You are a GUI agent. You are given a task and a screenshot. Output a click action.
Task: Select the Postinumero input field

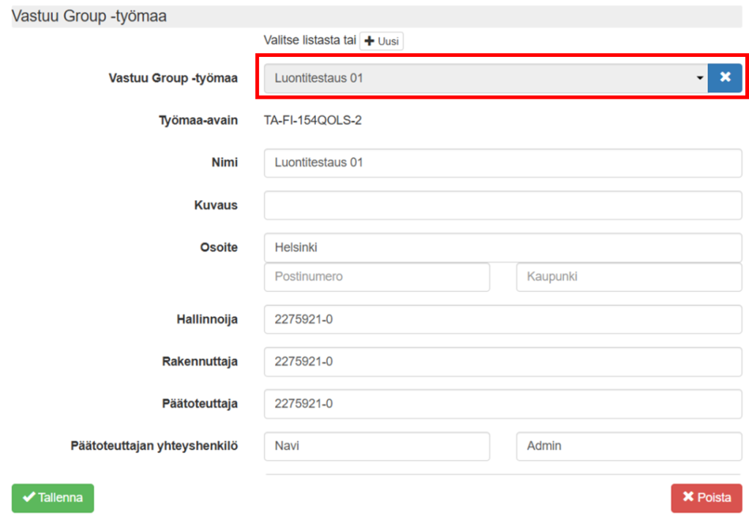click(377, 277)
